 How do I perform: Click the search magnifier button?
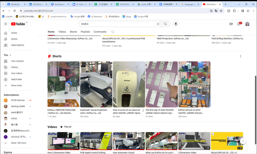click(165, 24)
